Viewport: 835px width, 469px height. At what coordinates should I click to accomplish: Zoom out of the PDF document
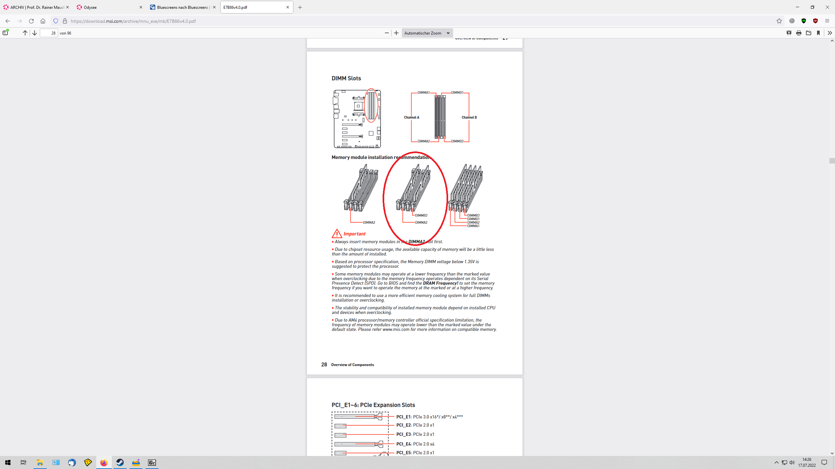coord(387,33)
